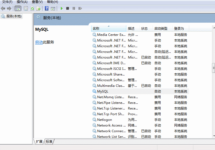Screen dimensions: 215x150
Task: Click the gear icon beside Net.Tcp Port Sh...
Action: (x=94, y=114)
